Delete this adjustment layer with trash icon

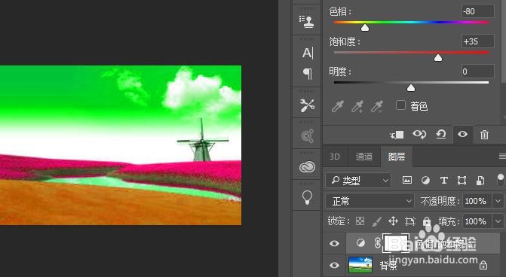484,134
